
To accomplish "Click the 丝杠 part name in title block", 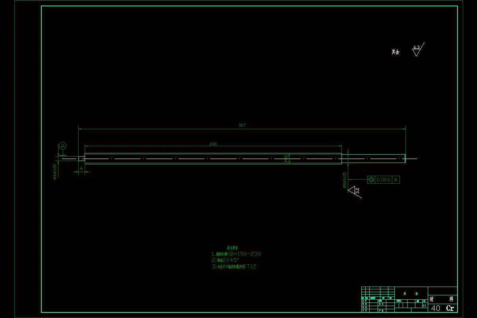I will [x=411, y=293].
